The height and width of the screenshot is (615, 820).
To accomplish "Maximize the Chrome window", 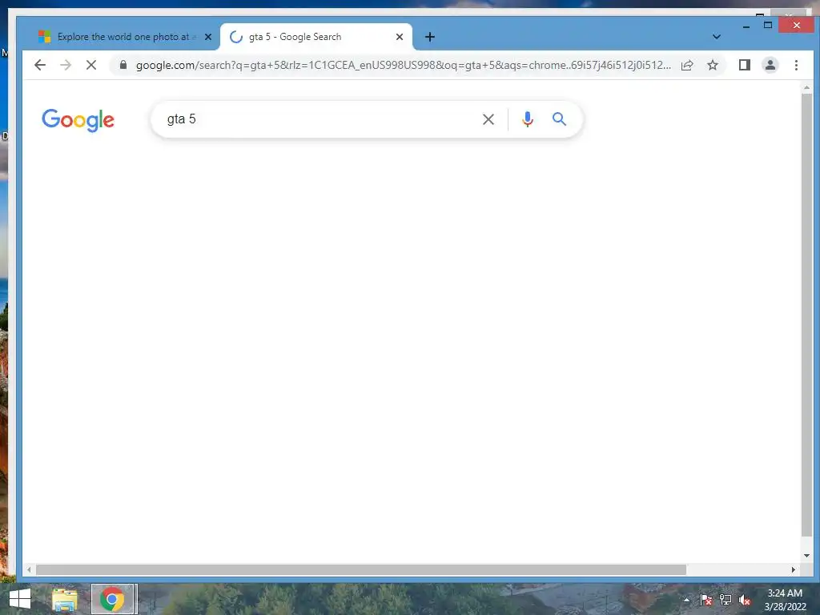I will coord(768,25).
